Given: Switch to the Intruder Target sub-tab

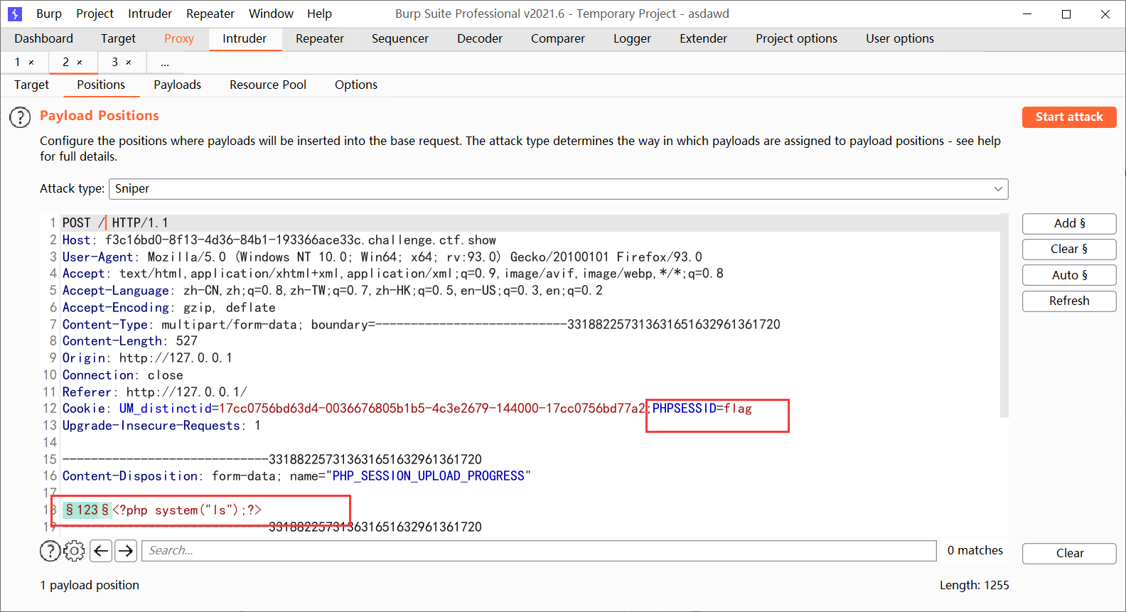Looking at the screenshot, I should [32, 85].
